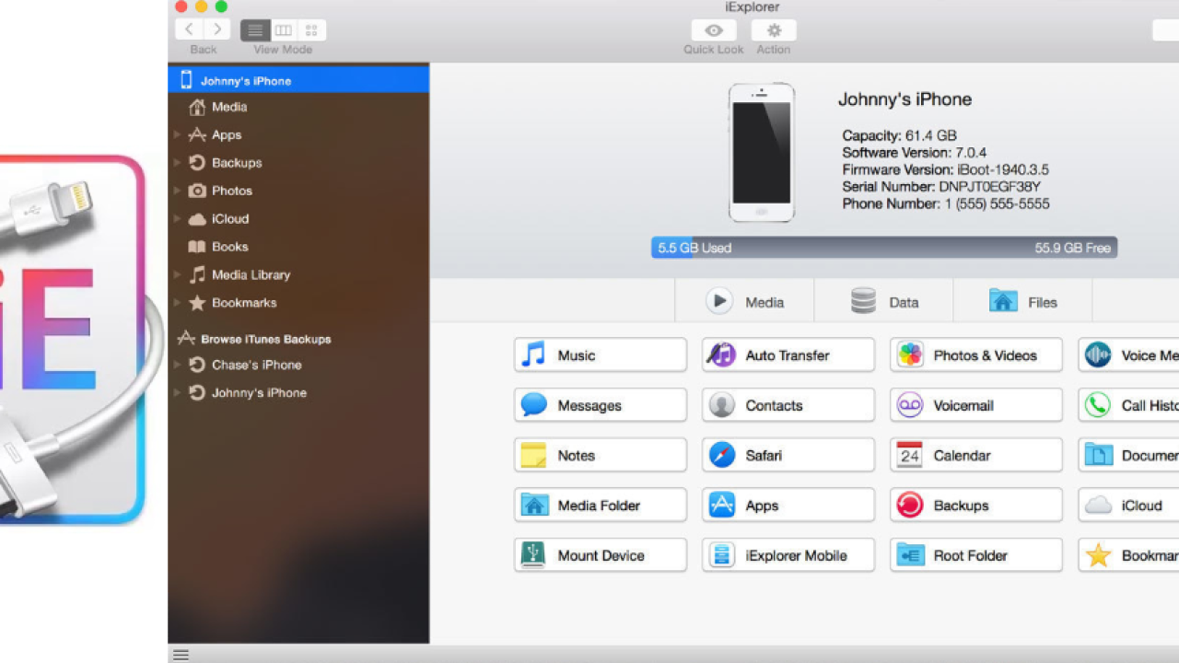The height and width of the screenshot is (663, 1179).
Task: Click the Notes icon in grid
Action: pyautogui.click(x=533, y=455)
